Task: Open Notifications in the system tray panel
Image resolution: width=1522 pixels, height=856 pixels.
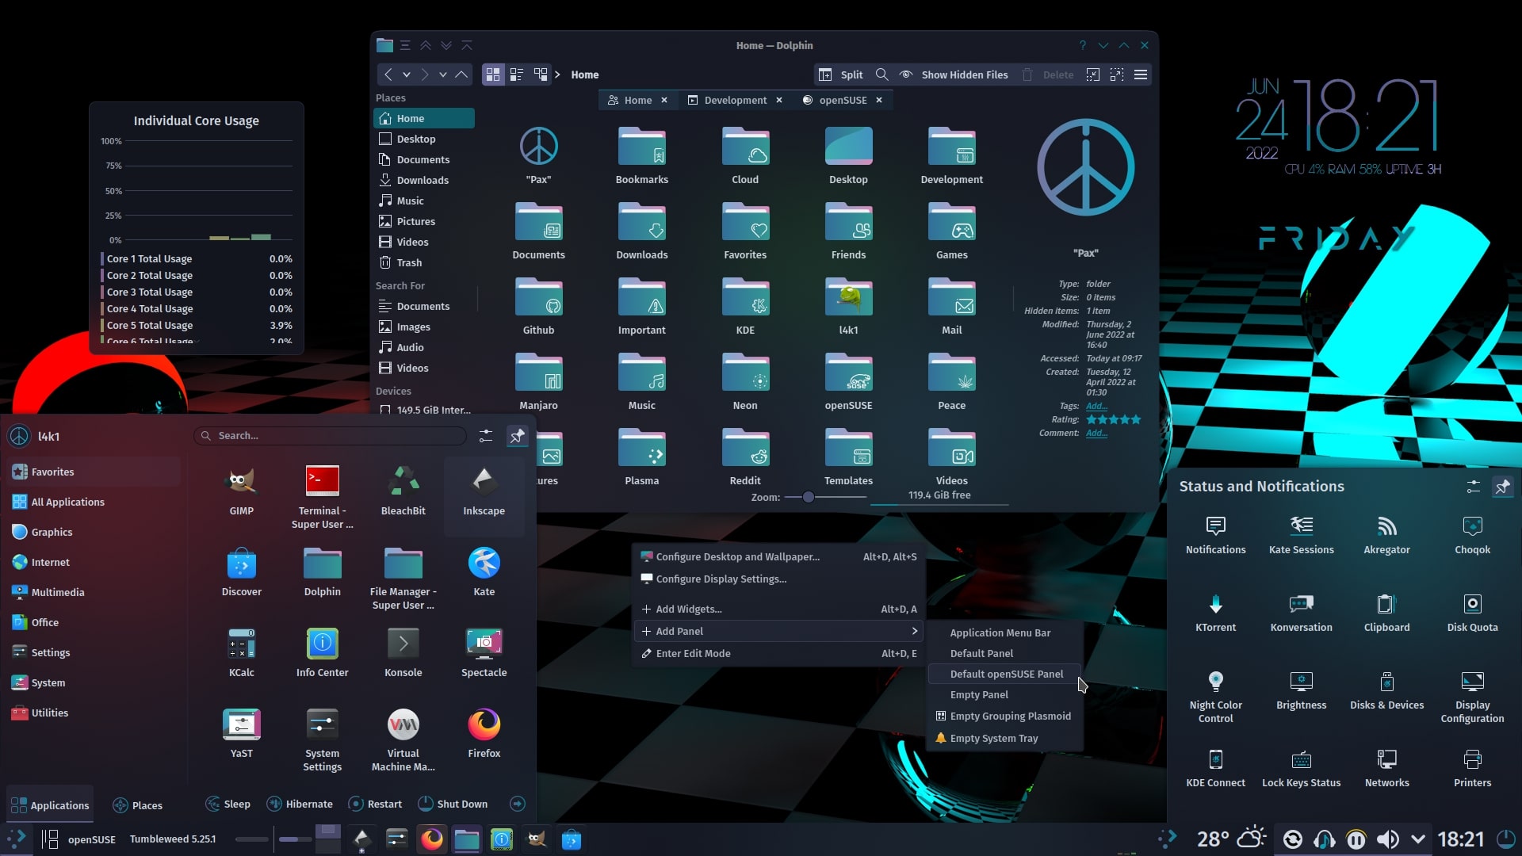Action: point(1215,535)
